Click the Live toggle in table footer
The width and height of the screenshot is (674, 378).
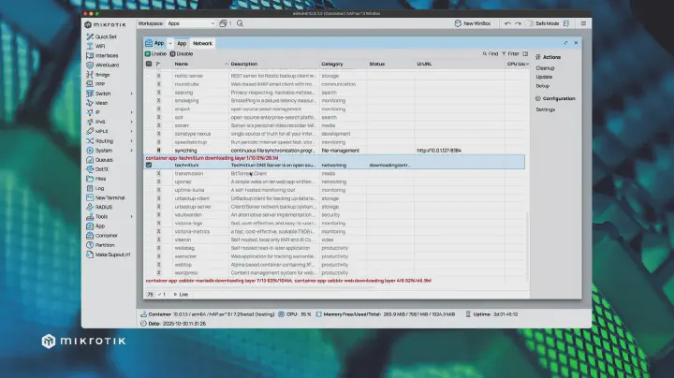tap(181, 294)
